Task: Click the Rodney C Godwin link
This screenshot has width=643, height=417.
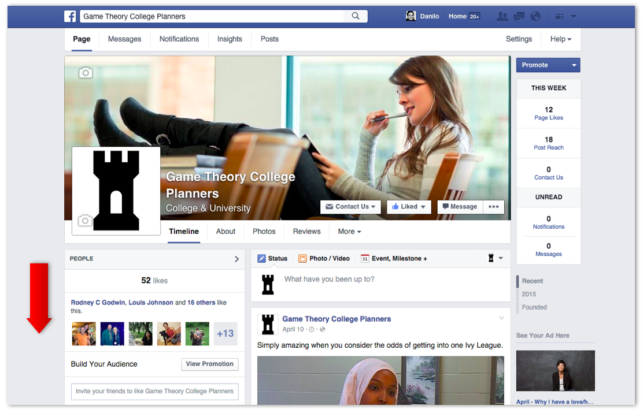Action: pos(98,302)
